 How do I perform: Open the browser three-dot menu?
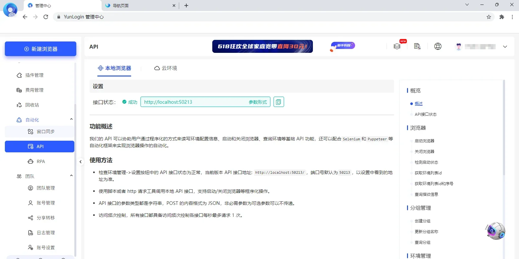[x=512, y=17]
